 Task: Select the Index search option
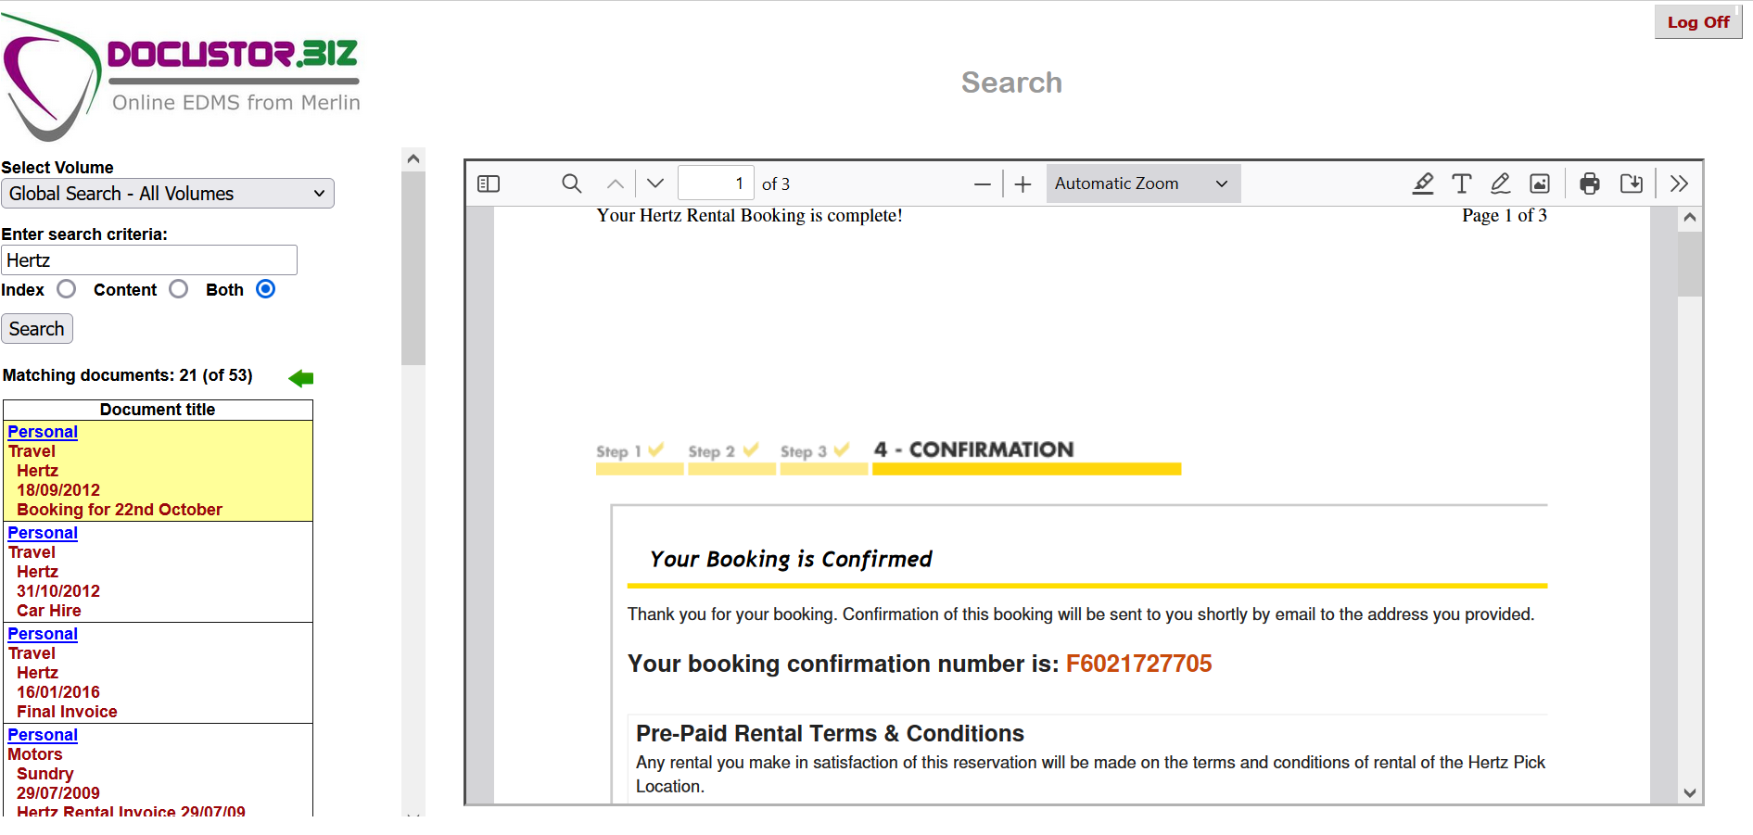66,289
